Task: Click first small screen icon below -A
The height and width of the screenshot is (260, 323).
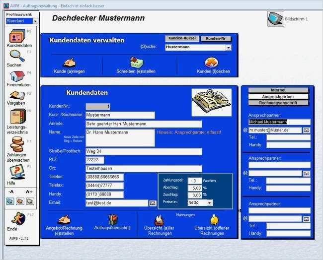Action: pyautogui.click(x=10, y=201)
